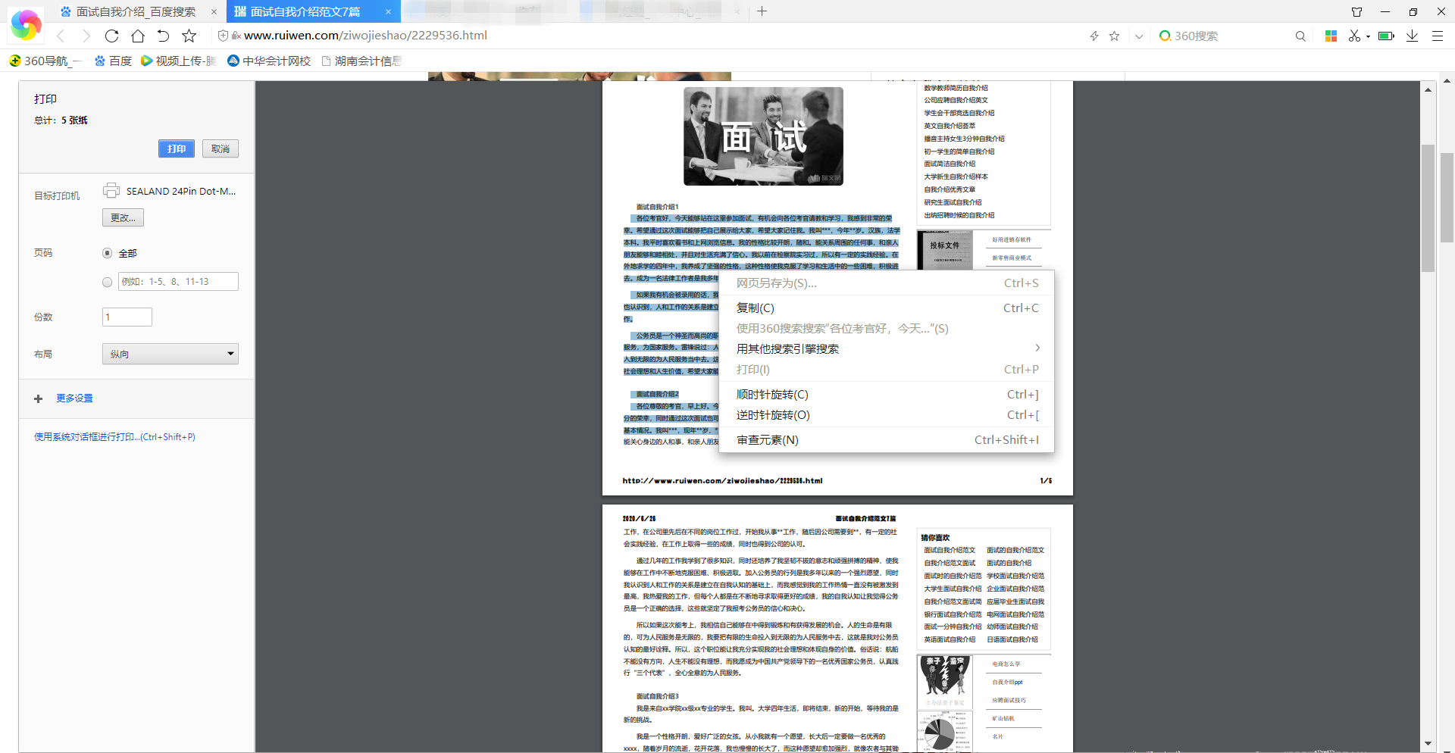This screenshot has height=753, width=1455.
Task: Bookmark page with toolbar star icon
Action: (189, 36)
